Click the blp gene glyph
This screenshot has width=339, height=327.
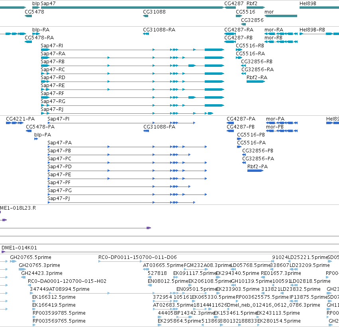pos(36,8)
